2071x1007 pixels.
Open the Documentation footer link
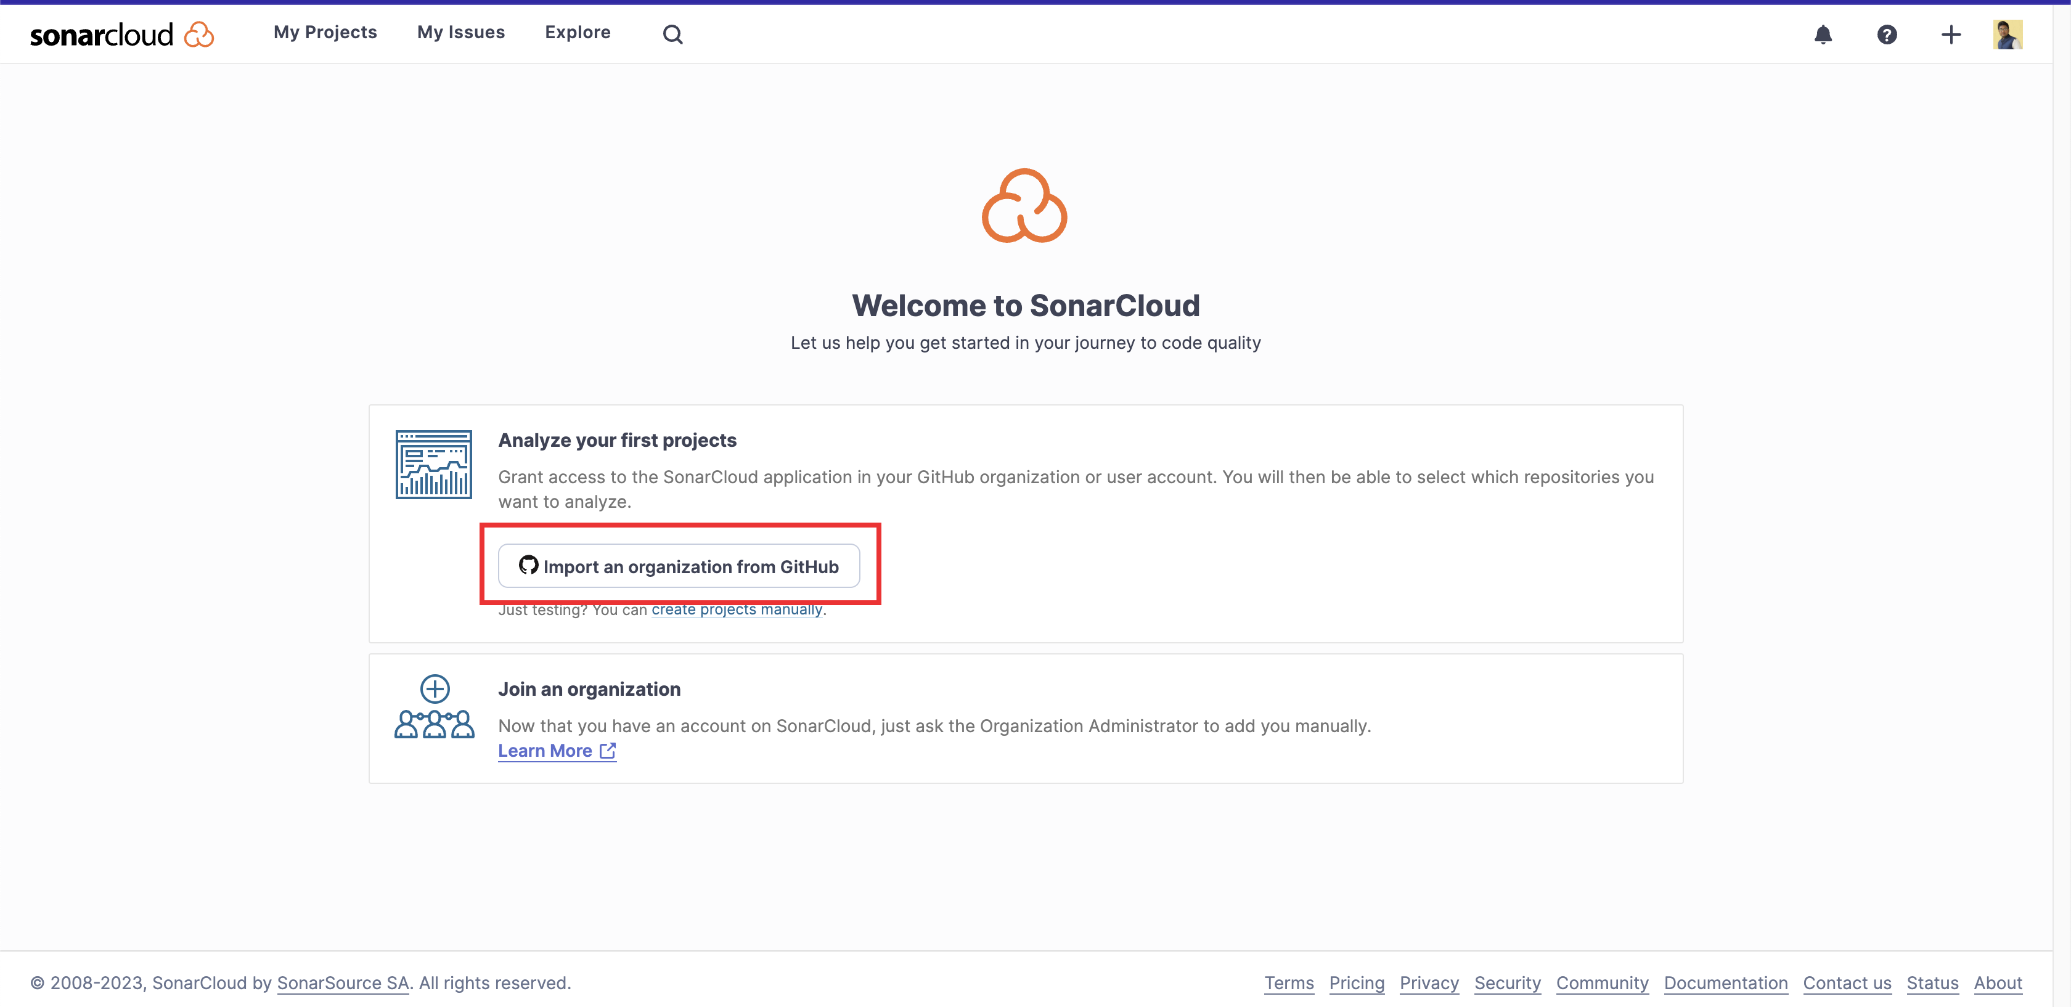[x=1725, y=983]
